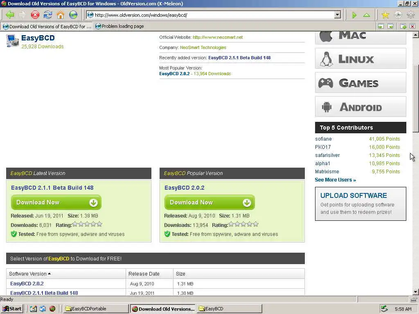Click the 5:58 AM system clock
This screenshot has height=314, width=419.
click(403, 309)
